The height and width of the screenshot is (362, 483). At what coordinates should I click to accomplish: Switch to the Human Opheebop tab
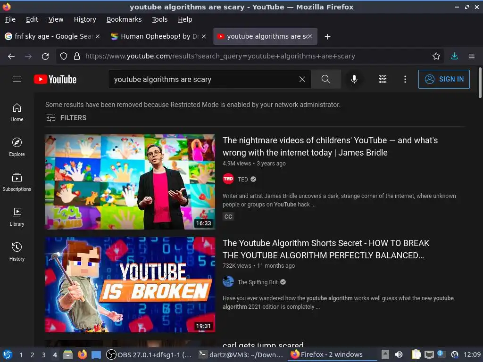(x=158, y=36)
